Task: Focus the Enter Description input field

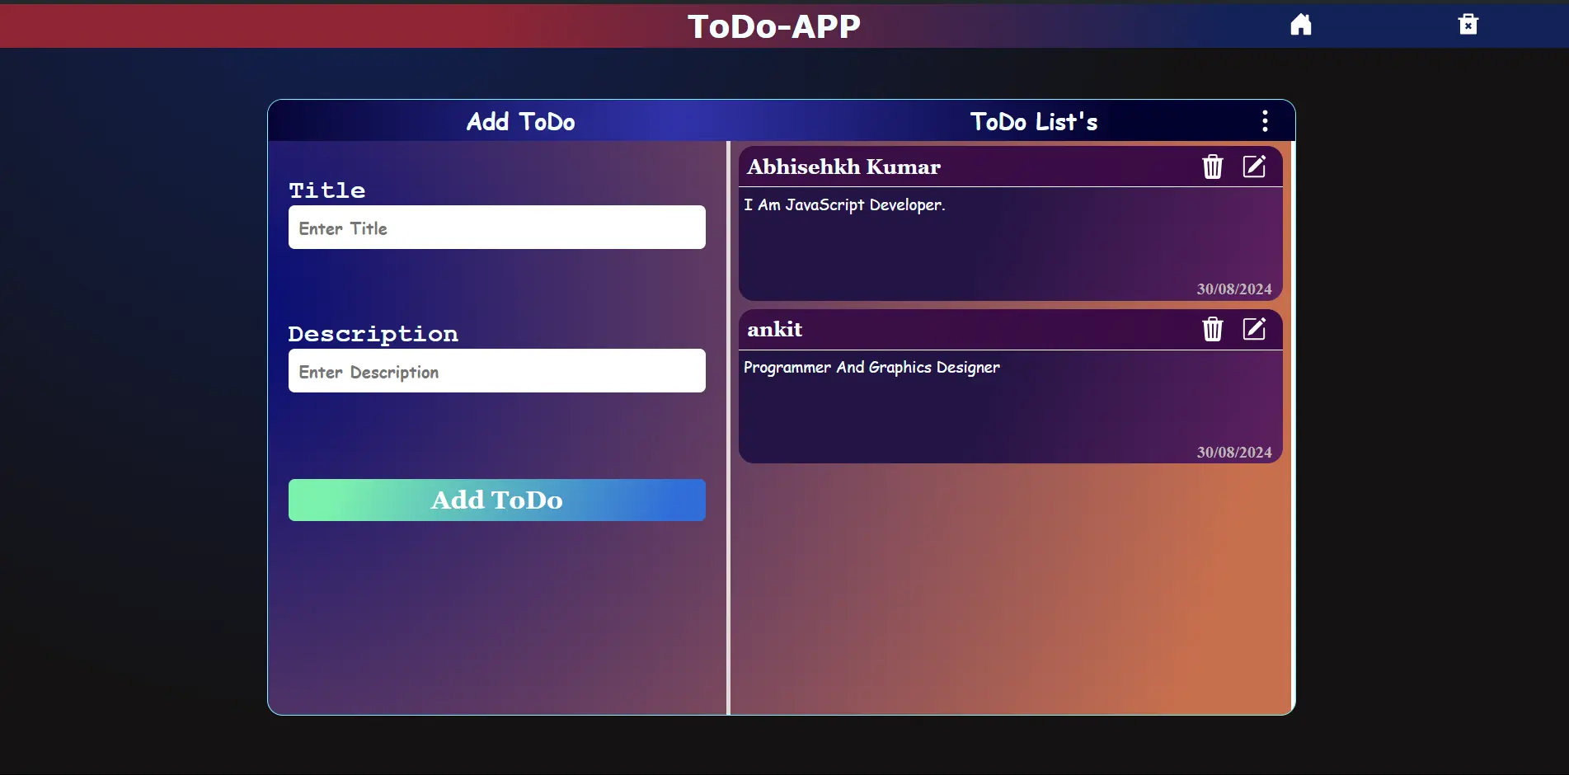Action: click(x=497, y=371)
